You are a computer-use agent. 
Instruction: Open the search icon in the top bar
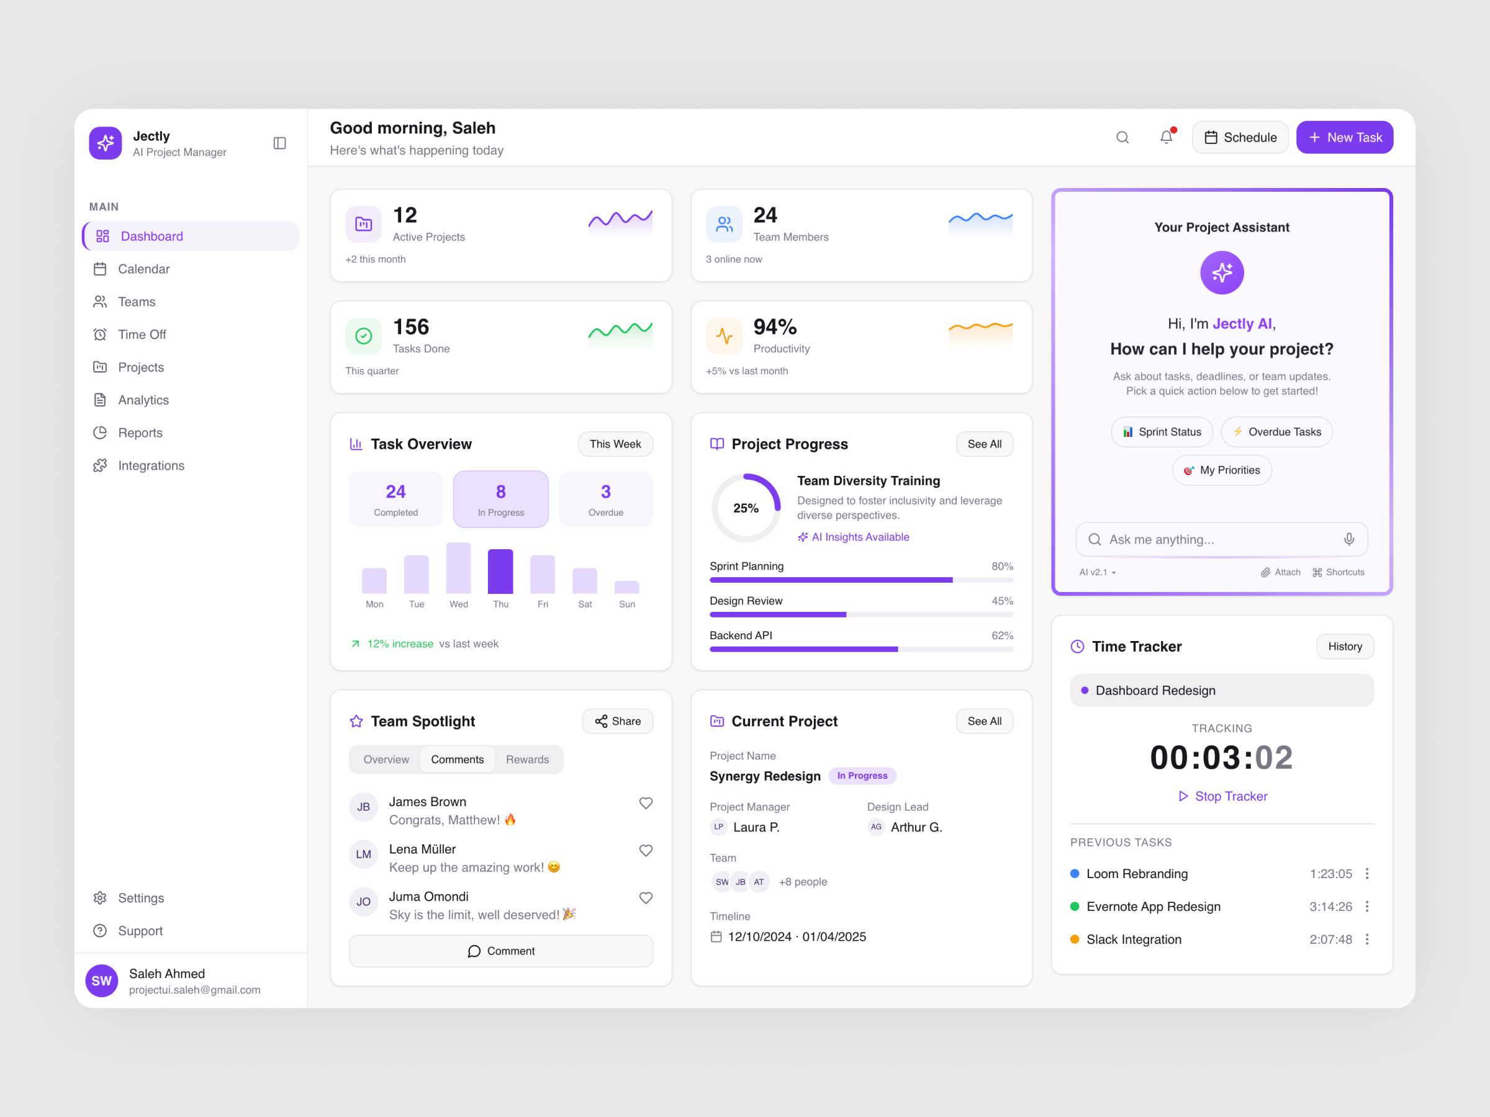1123,137
